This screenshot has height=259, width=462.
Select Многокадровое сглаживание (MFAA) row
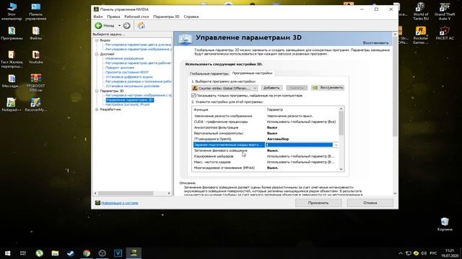[265, 168]
